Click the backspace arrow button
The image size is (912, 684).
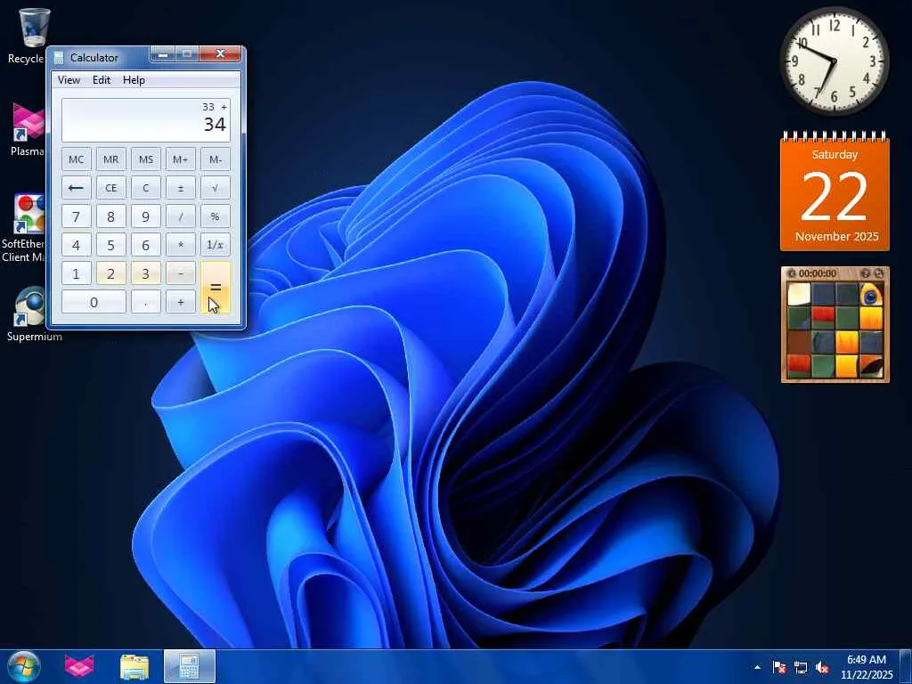coord(77,188)
